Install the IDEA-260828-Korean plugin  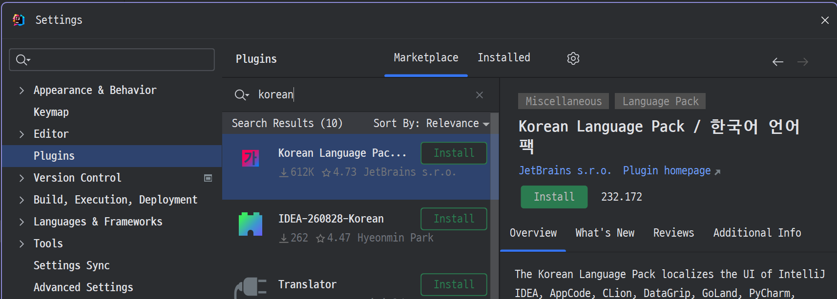(454, 219)
